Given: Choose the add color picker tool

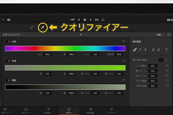Looking at the screenshot, I should [145, 50].
